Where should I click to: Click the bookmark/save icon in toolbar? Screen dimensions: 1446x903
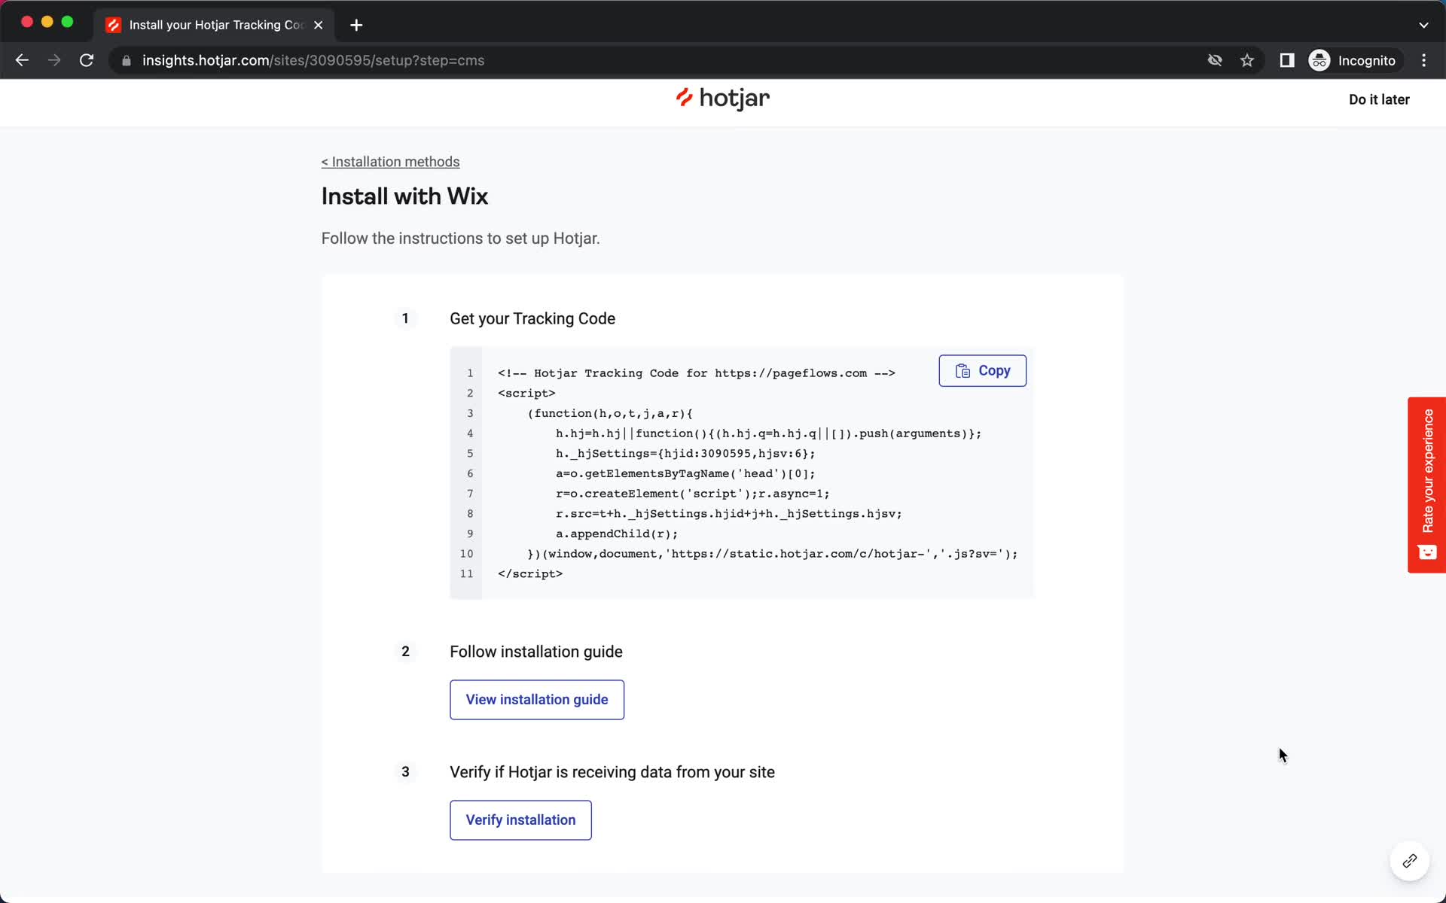[1247, 60]
